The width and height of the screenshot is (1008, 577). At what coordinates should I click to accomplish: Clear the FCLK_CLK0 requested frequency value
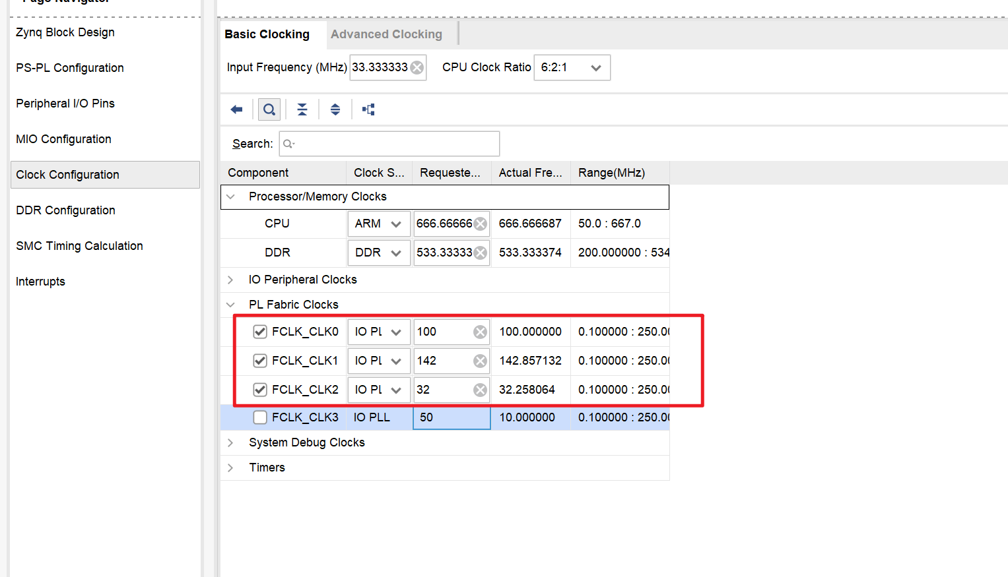point(480,332)
